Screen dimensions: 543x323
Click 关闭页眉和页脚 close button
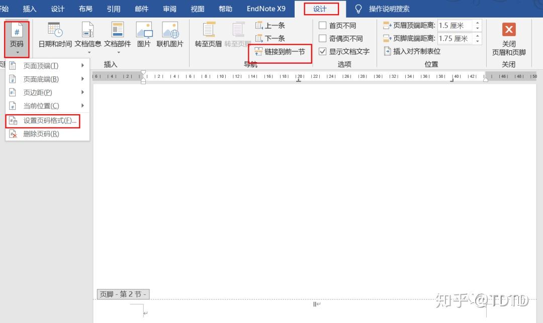coord(509,39)
